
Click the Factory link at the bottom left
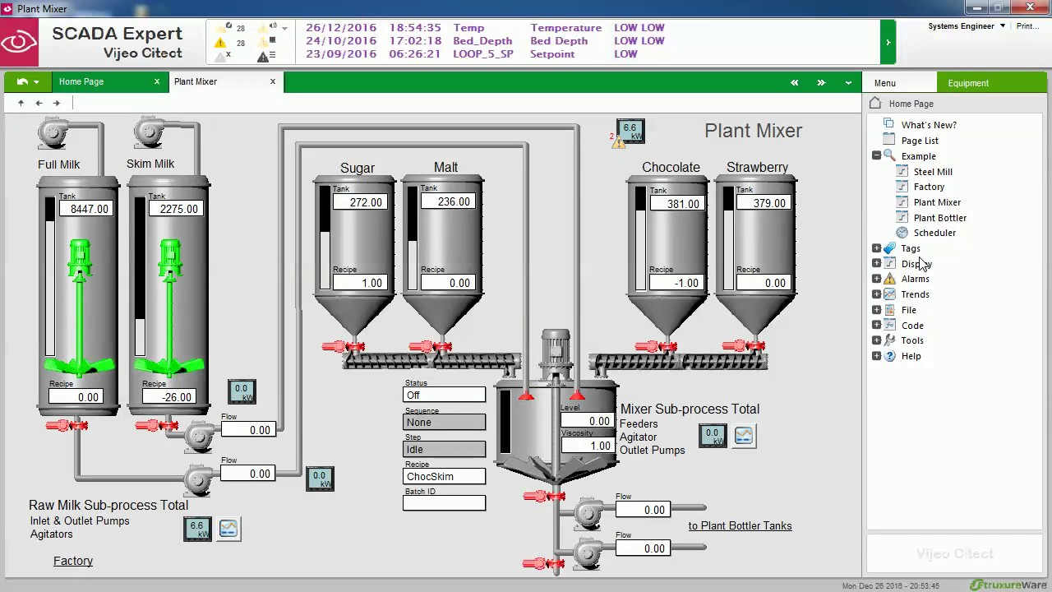[73, 561]
